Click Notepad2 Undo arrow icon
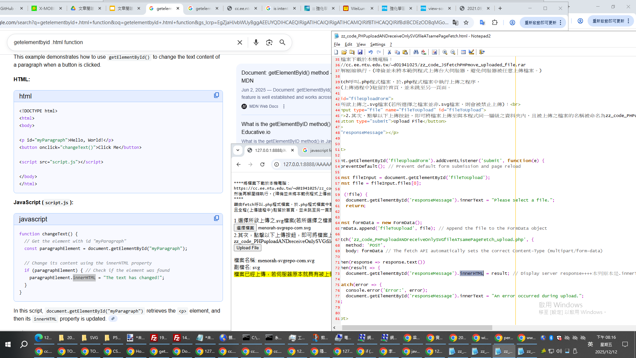Viewport: 636px width, 358px height. (370, 52)
